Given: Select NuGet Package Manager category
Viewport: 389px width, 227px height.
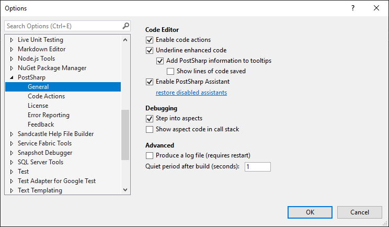Looking at the screenshot, I should [x=52, y=68].
